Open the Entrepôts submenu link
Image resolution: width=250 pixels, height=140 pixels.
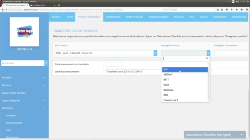click(11, 115)
